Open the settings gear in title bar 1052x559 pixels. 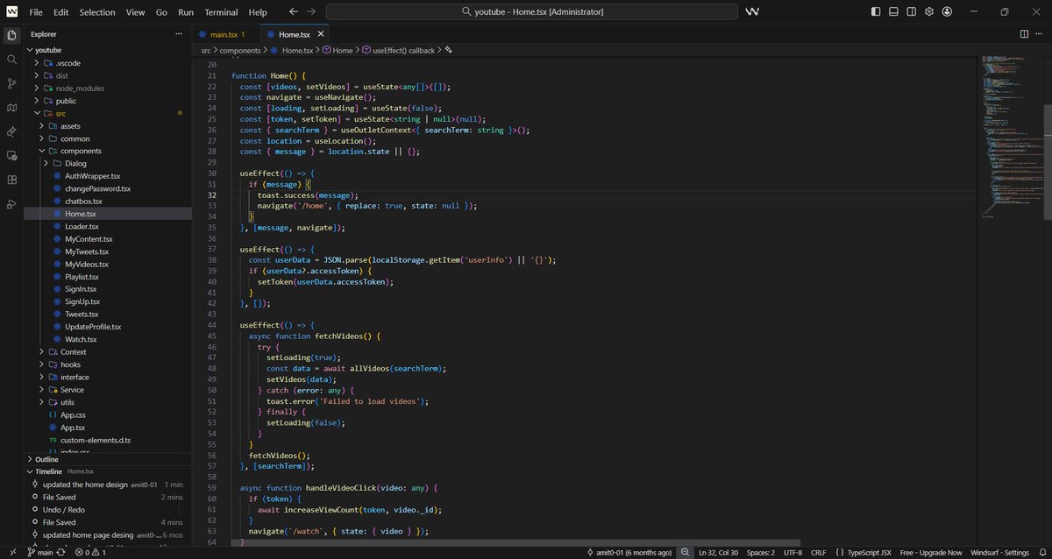click(929, 12)
